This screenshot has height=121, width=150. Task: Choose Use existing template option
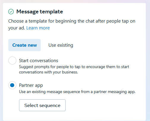point(61,45)
